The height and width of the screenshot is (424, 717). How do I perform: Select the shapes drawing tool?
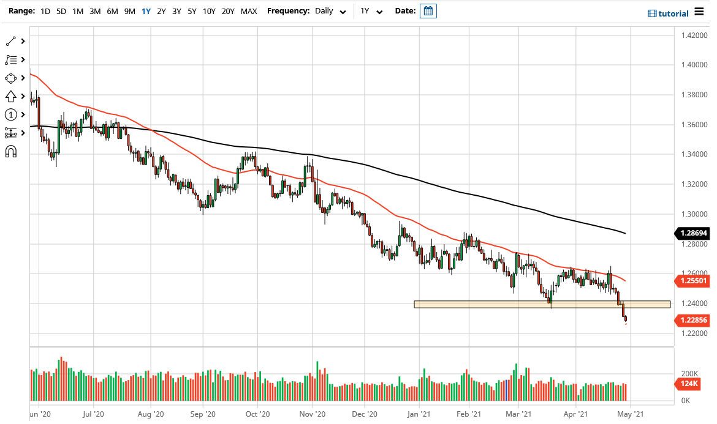12,78
